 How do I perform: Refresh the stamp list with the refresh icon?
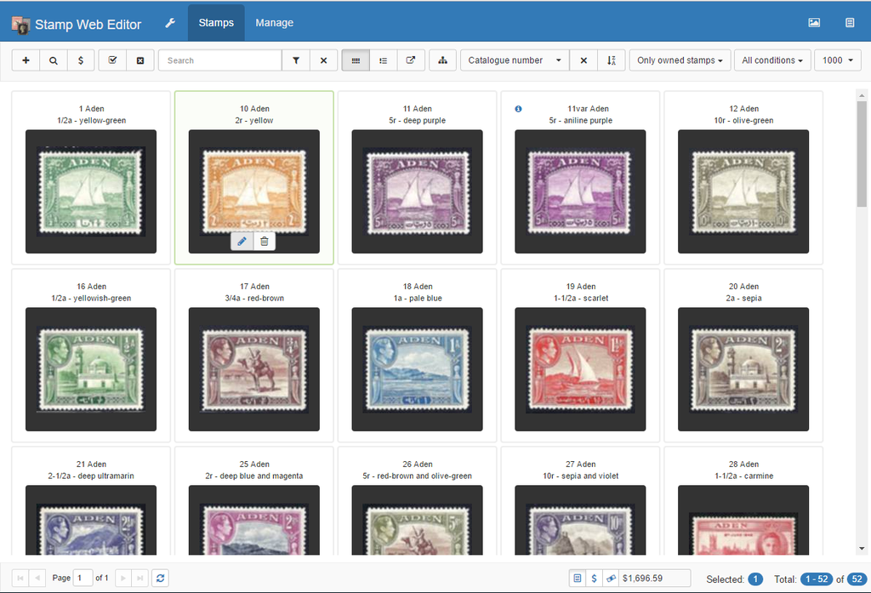160,578
